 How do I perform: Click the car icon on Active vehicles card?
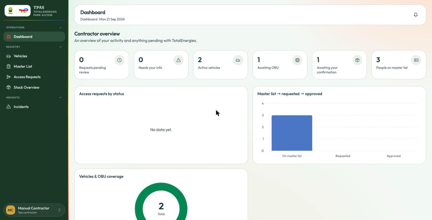[238, 60]
